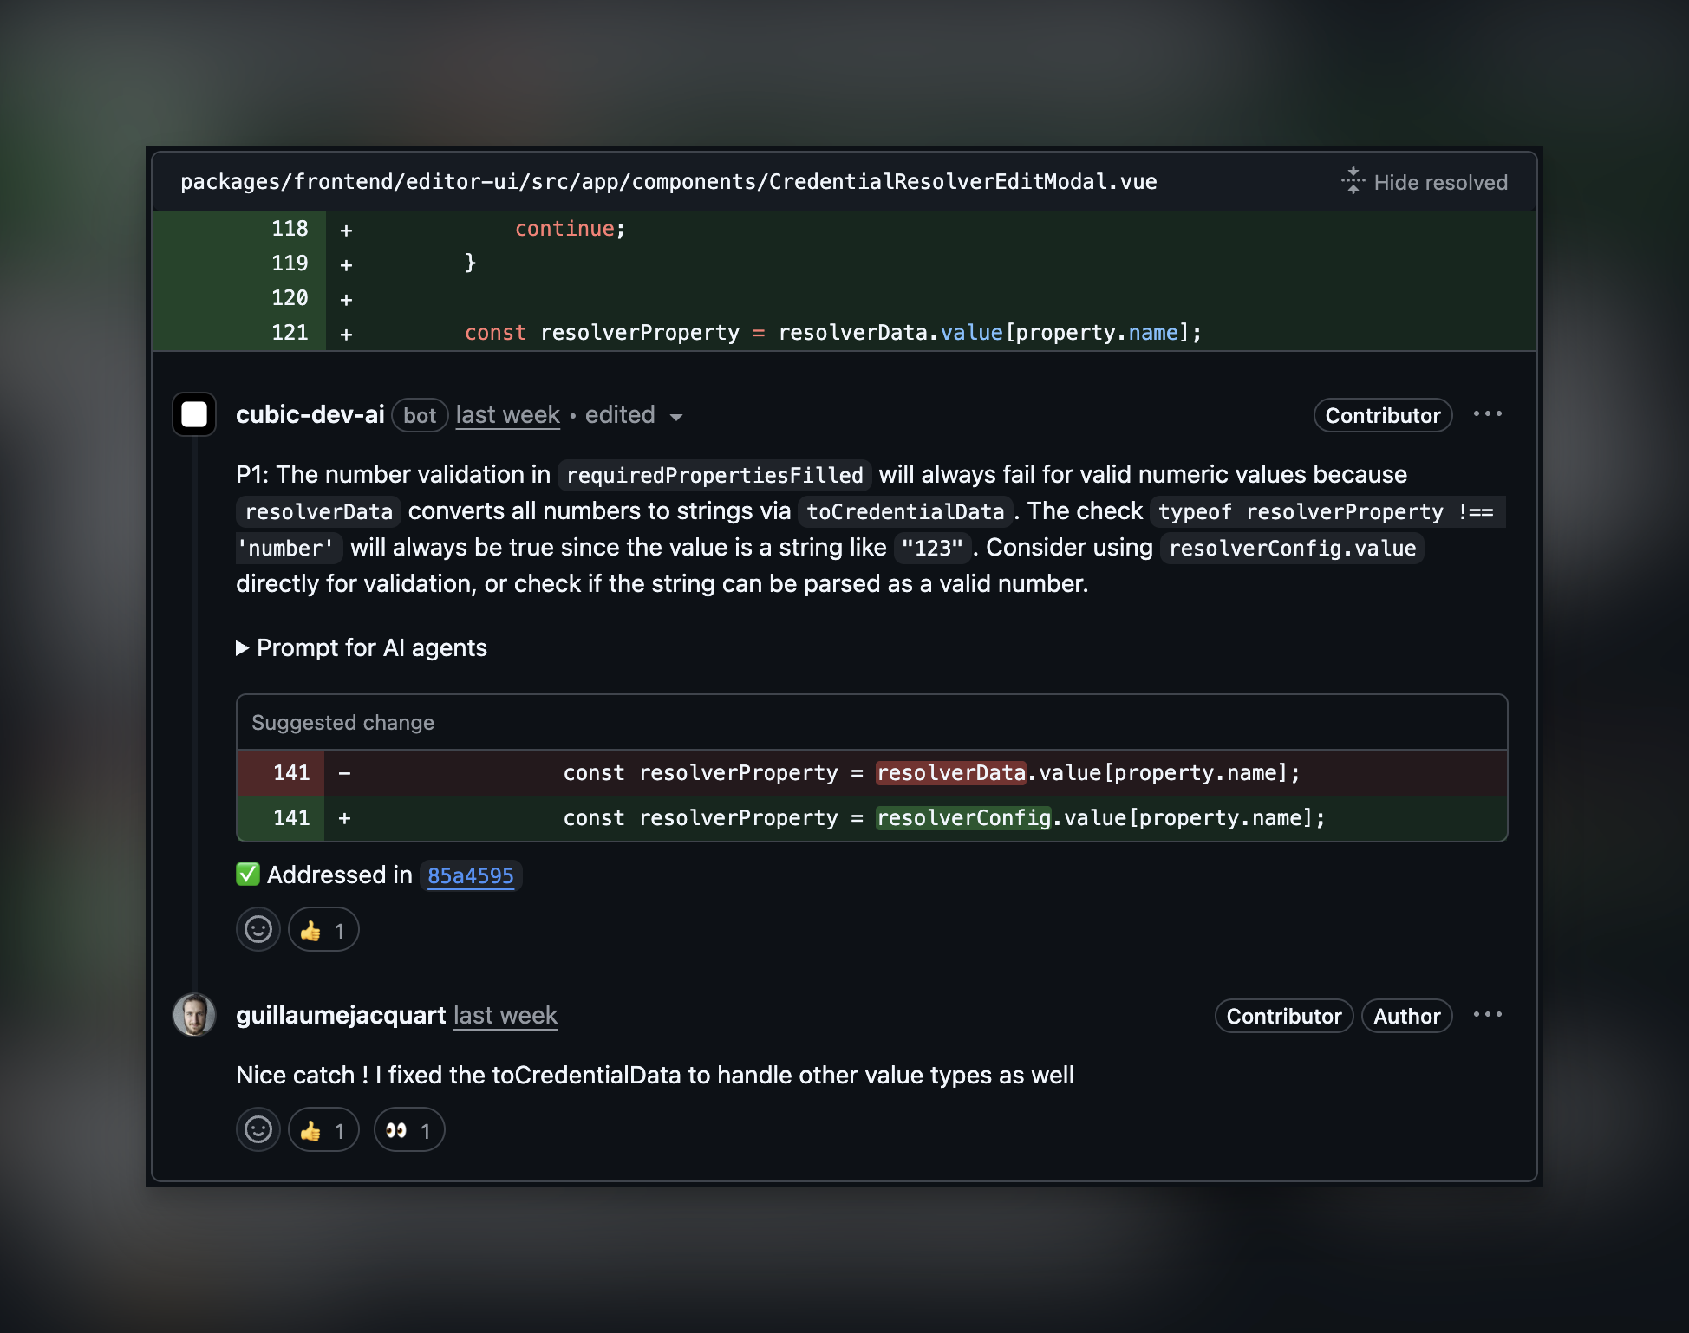Click added line 141 with resolverConfig
1689x1333 pixels.
tap(872, 818)
